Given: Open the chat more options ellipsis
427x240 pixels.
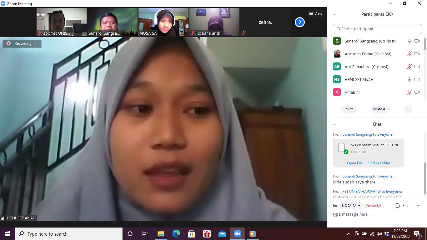Looking at the screenshot, I should pyautogui.click(x=418, y=206).
